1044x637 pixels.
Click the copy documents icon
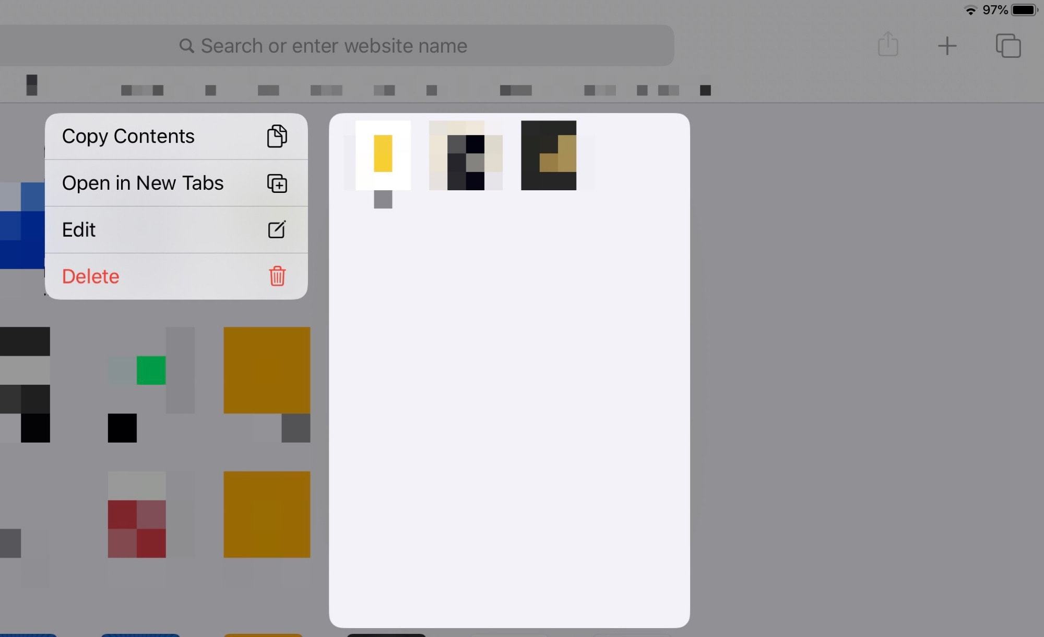click(277, 136)
